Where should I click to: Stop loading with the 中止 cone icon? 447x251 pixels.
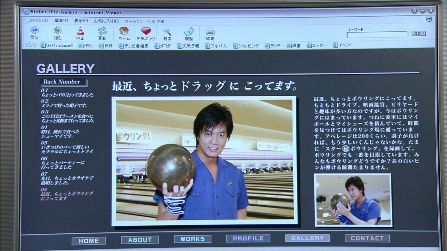(80, 31)
